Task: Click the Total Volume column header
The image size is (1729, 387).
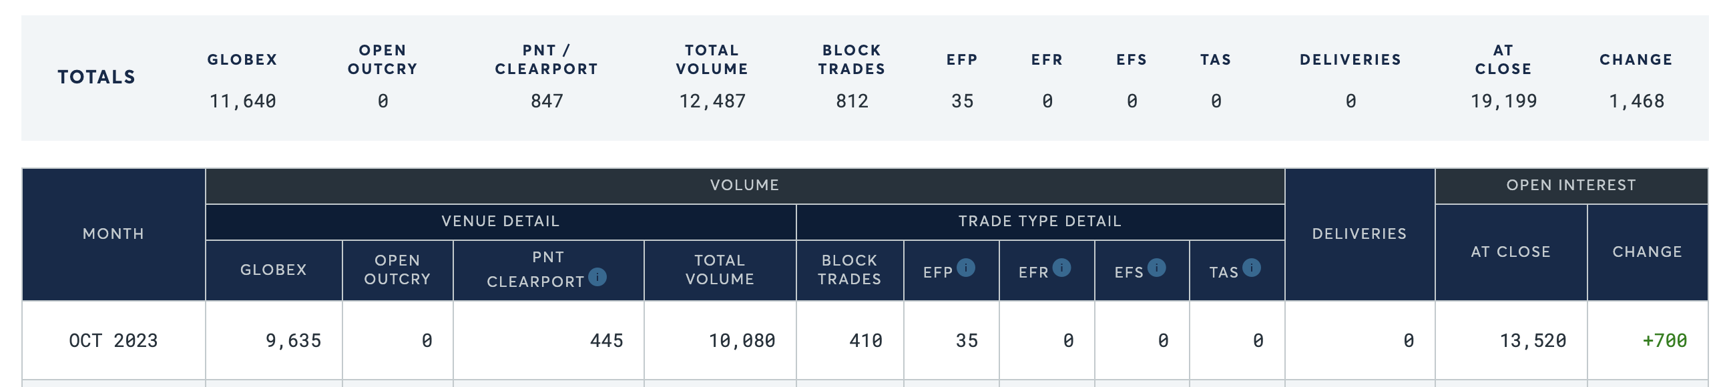Action: (x=720, y=270)
